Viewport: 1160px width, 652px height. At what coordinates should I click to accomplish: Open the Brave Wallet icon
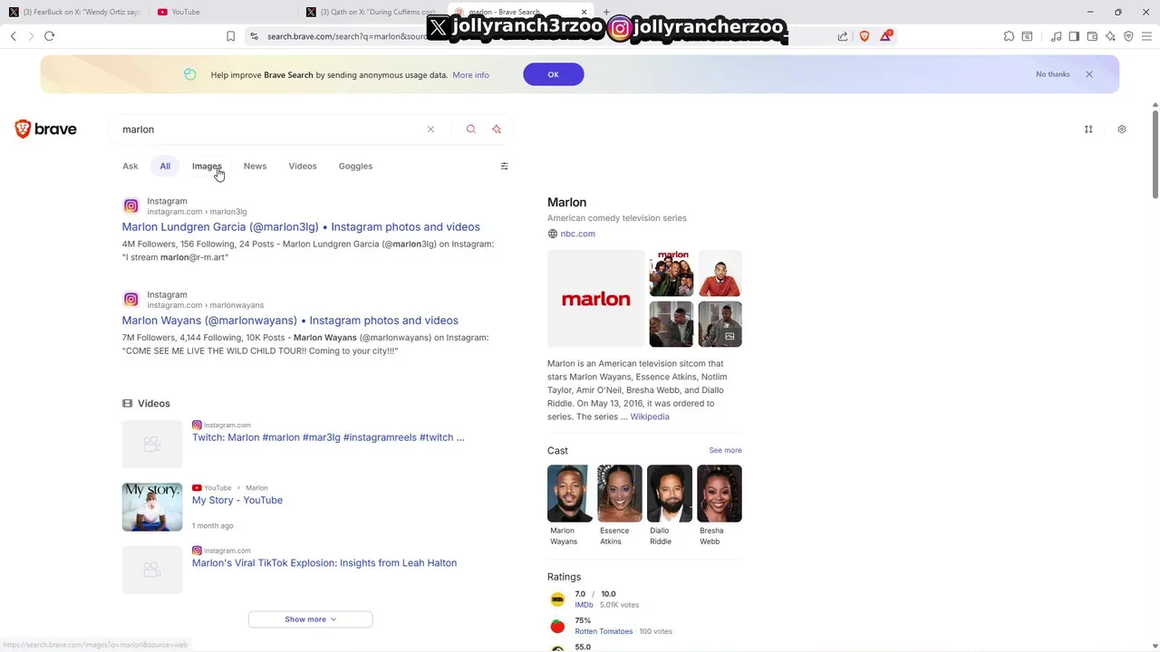(x=1092, y=36)
